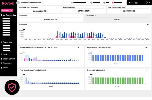Click the Average Sasles Price vs Average Cost title

click(39, 47)
